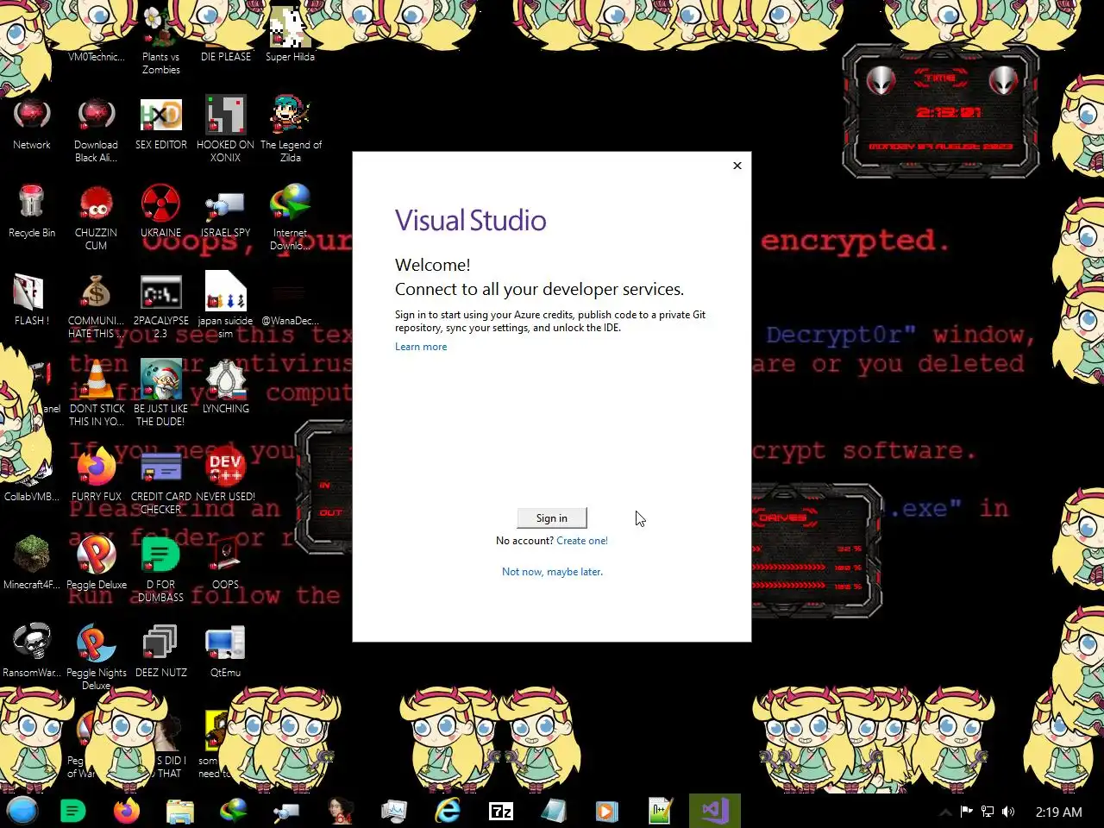Viewport: 1104px width, 828px height.
Task: Open 7-Zip from the taskbar
Action: coord(501,811)
